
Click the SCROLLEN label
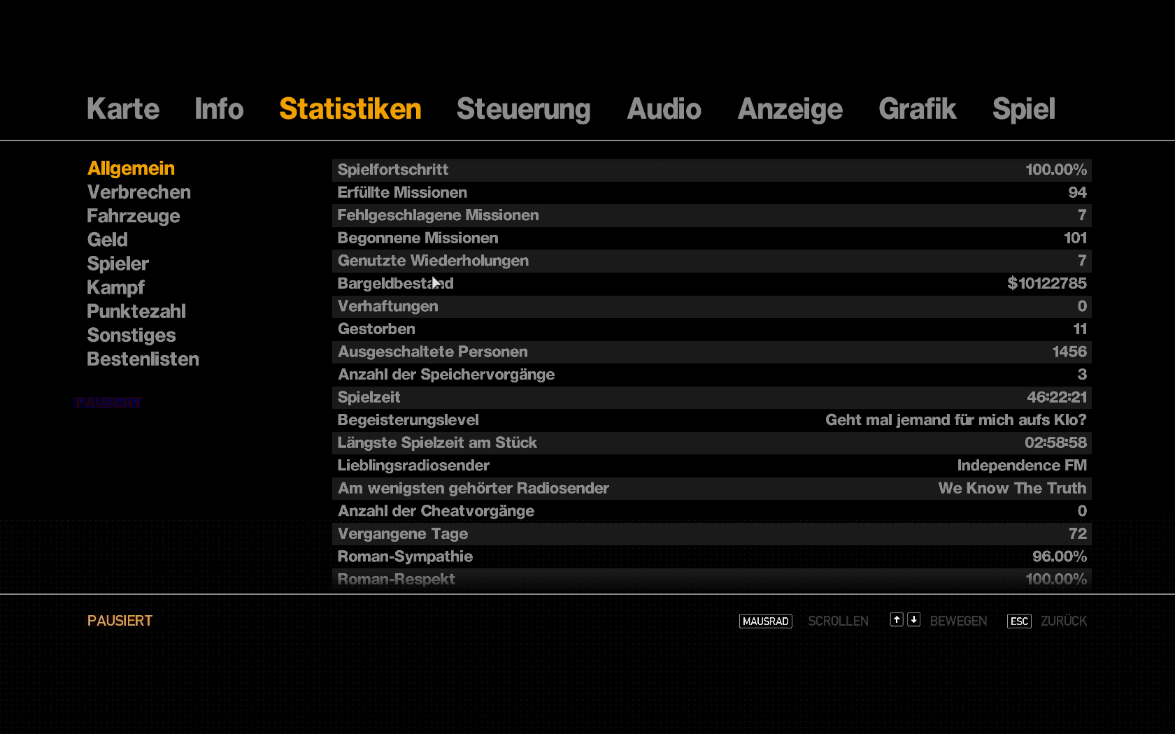pos(839,621)
